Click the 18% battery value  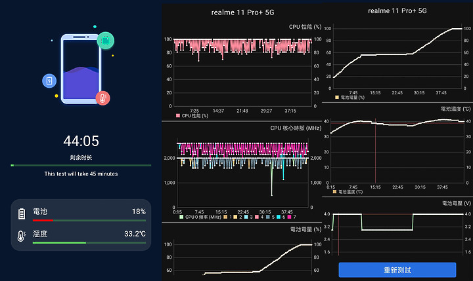139,212
